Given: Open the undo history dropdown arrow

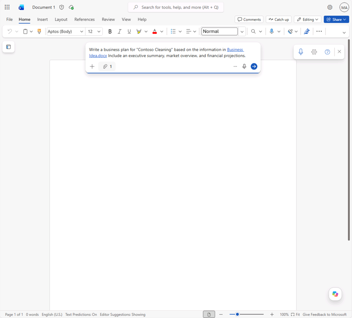Looking at the screenshot, I should [17, 31].
